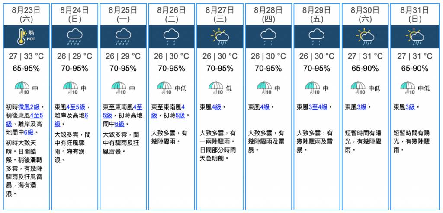The height and width of the screenshot is (213, 443).
Task: Open the 3級 wind link for 8月30日
Action: pos(362,107)
